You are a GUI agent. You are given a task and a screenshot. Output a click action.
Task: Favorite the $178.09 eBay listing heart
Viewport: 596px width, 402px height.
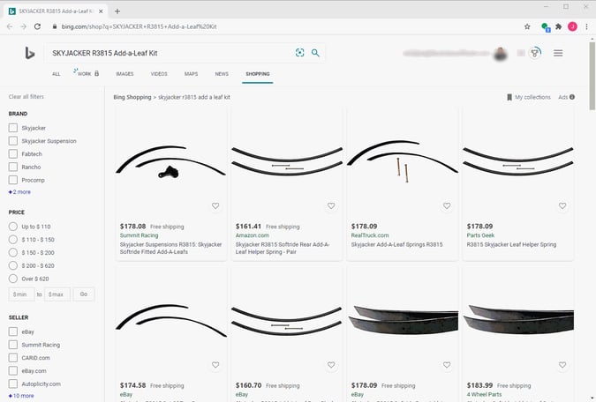(447, 365)
